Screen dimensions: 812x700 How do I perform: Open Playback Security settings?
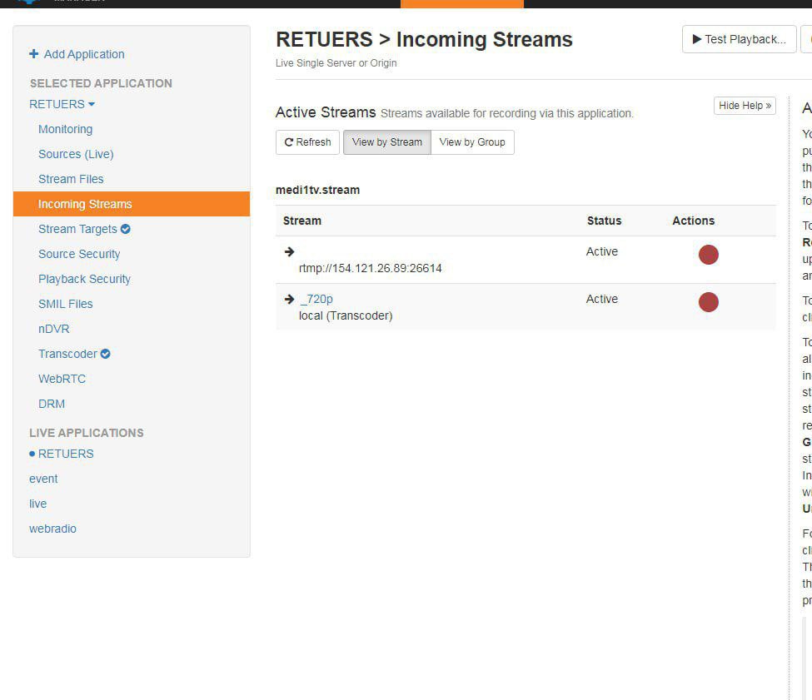click(84, 279)
